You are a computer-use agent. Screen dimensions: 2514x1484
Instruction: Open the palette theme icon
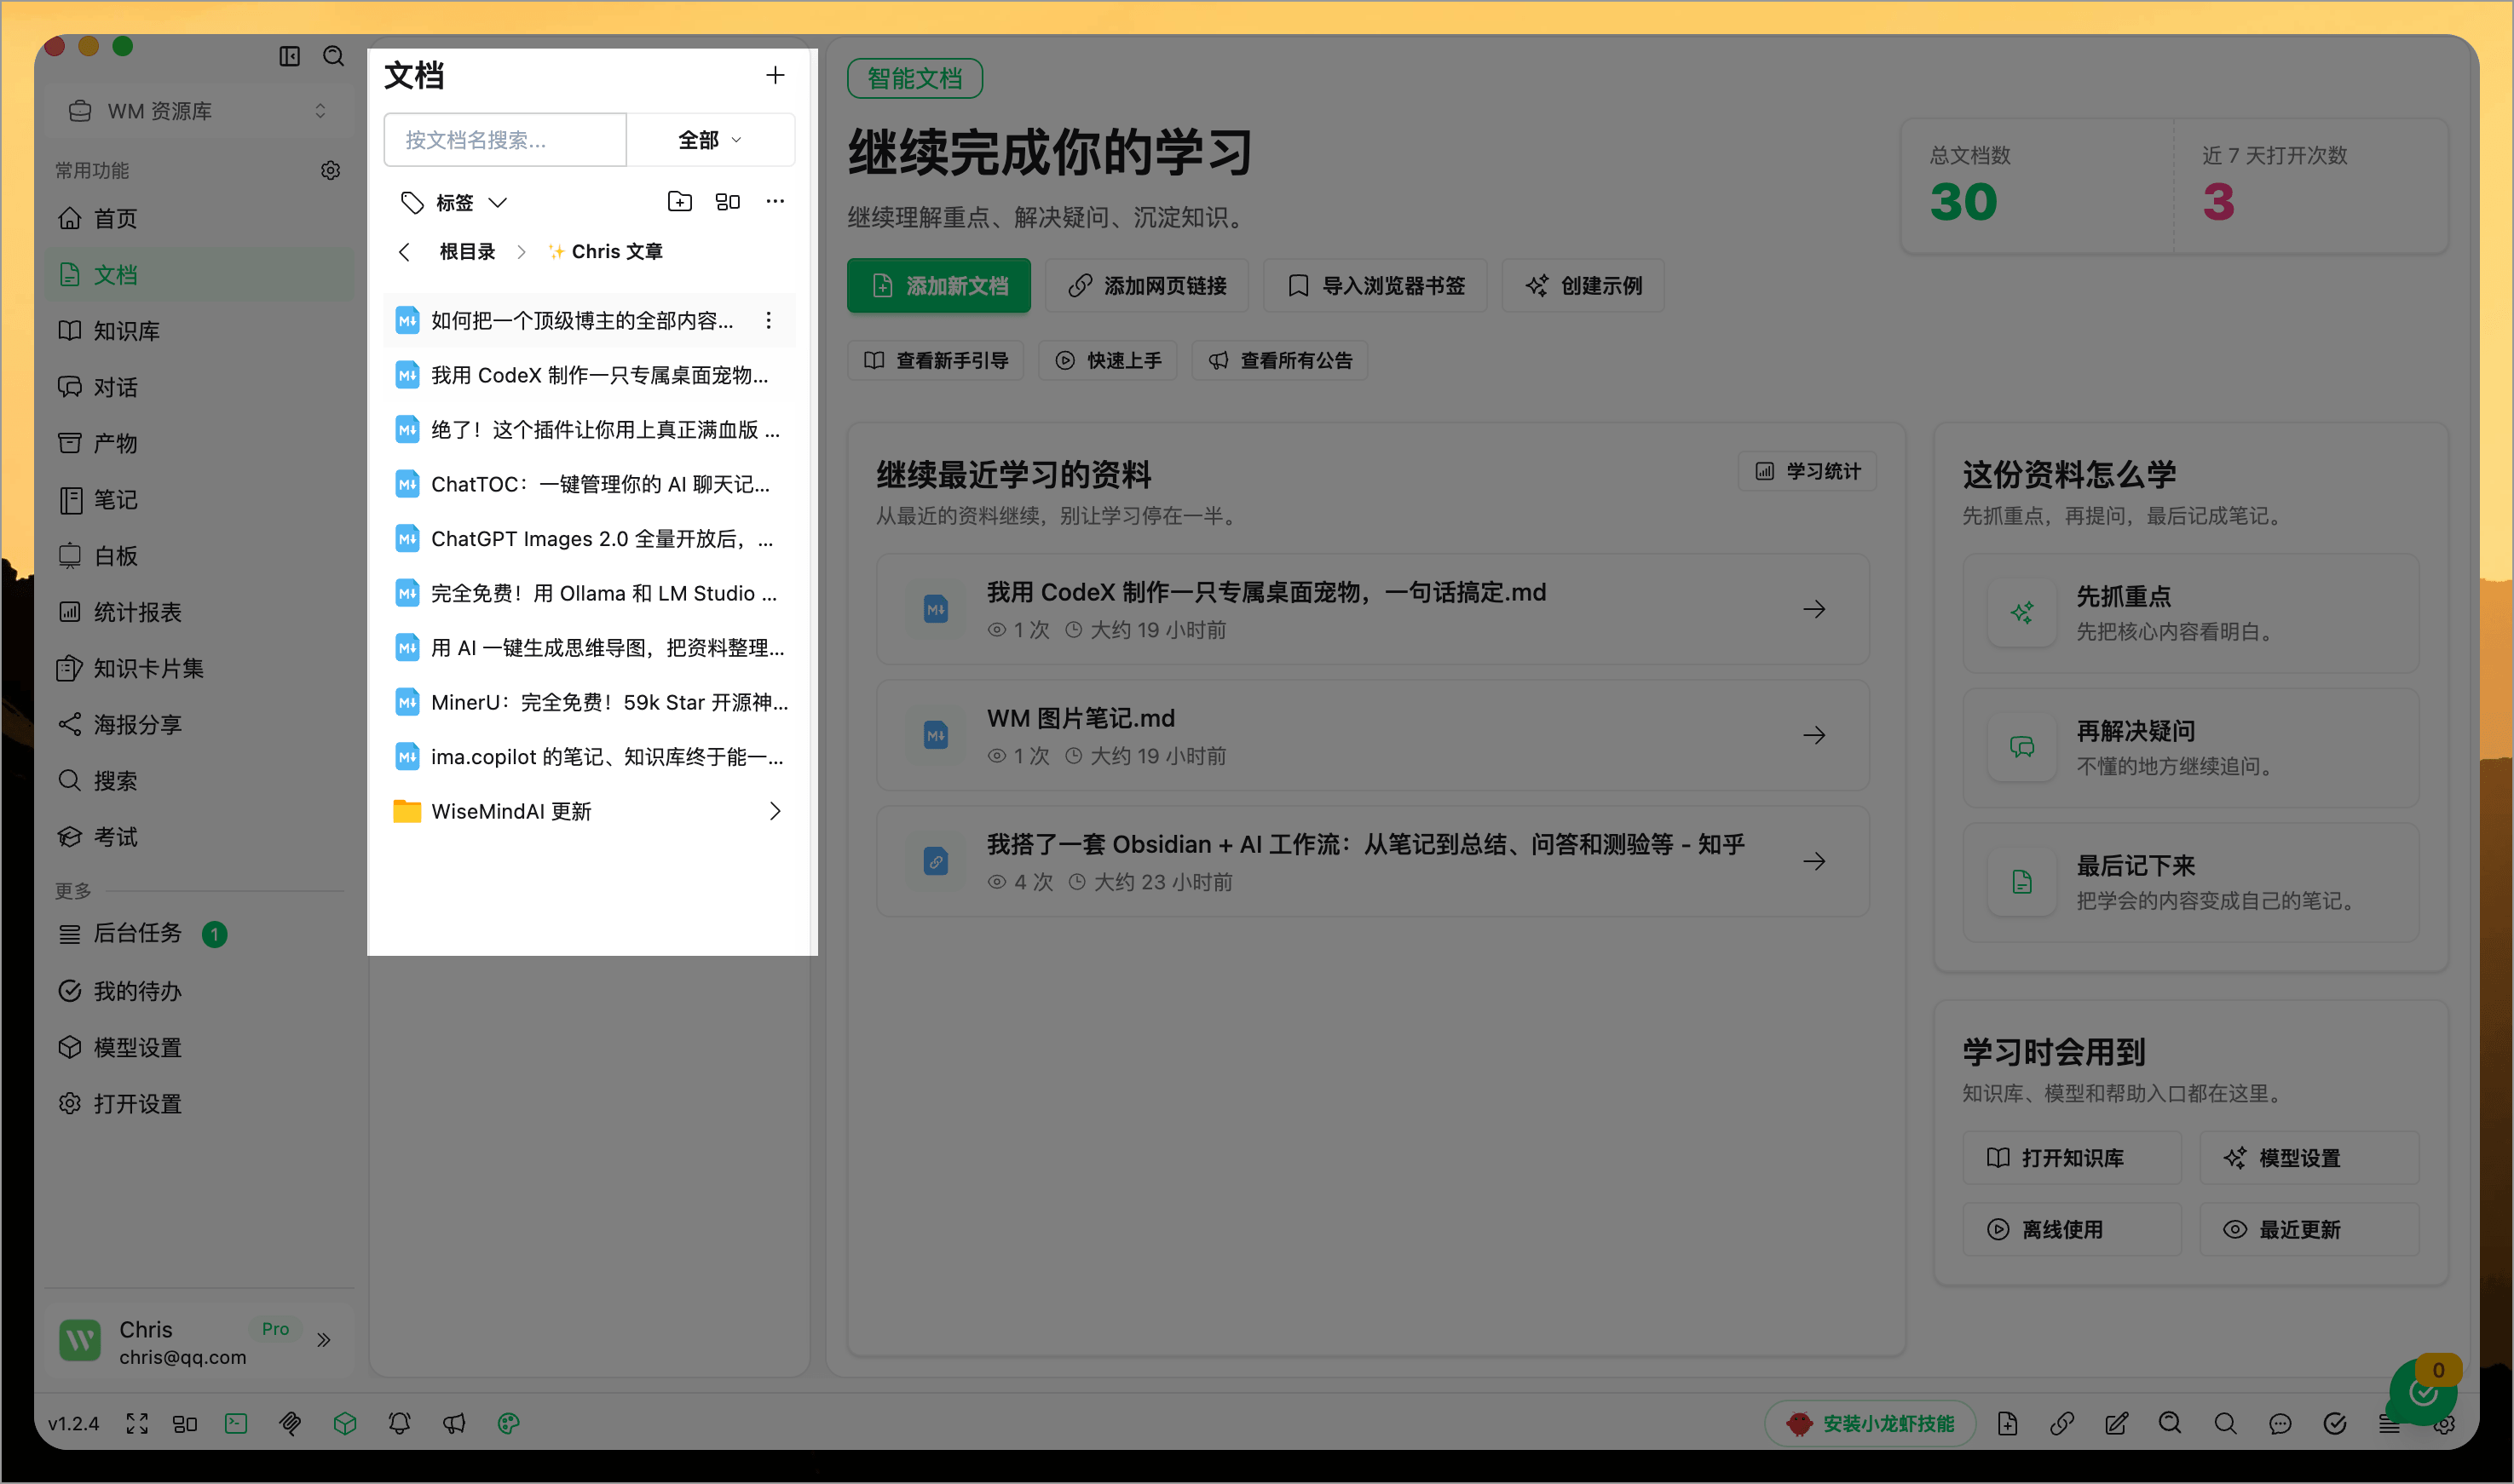click(508, 1423)
